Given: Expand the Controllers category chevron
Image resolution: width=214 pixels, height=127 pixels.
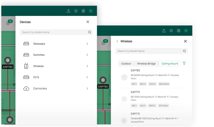Looking at the screenshot, I should (87, 88).
